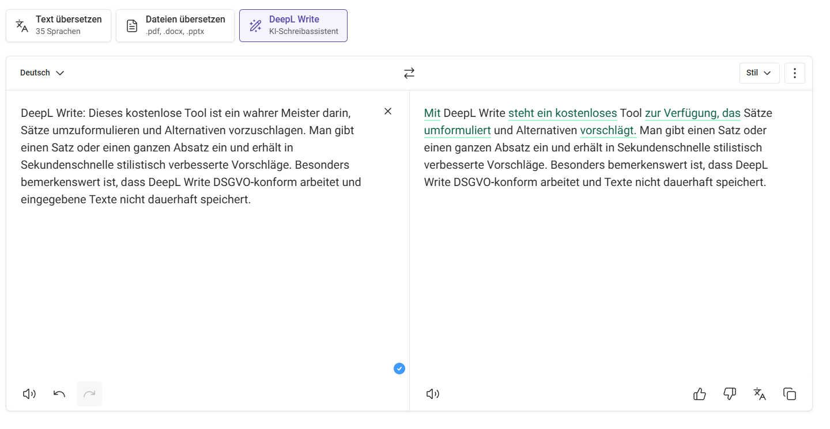830x429 pixels.
Task: Select the DeepL Write tab
Action: click(293, 25)
